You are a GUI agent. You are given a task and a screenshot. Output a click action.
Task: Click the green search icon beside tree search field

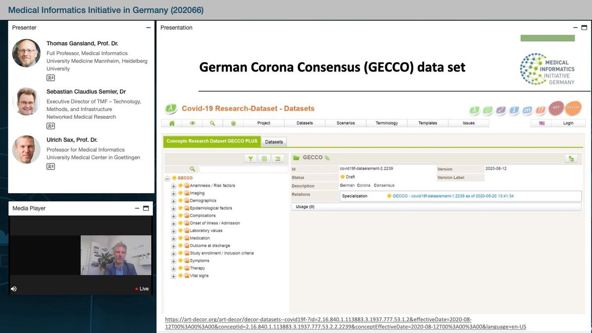(x=193, y=169)
